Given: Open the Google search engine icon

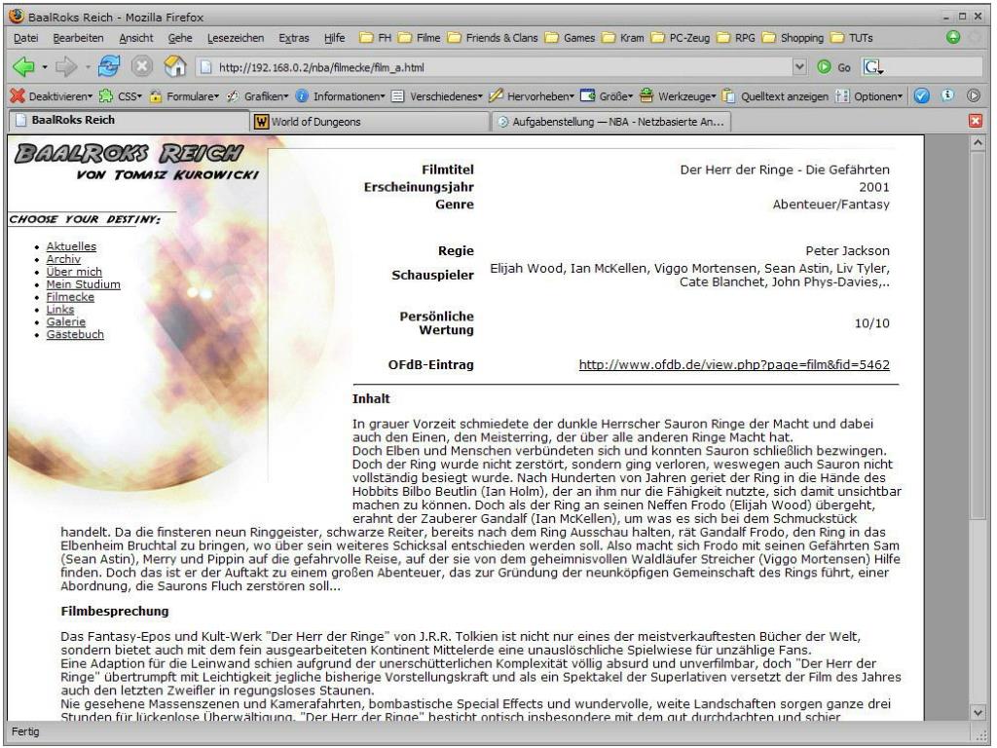Looking at the screenshot, I should click(x=872, y=67).
